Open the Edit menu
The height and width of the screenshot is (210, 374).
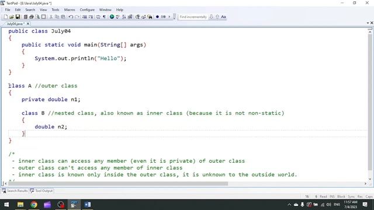(18, 10)
